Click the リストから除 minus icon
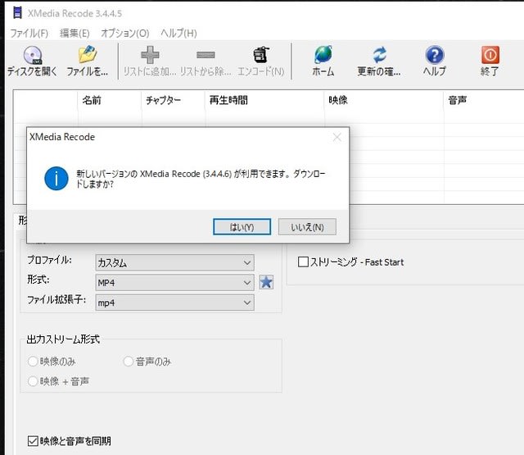524x455 pixels. pos(206,55)
